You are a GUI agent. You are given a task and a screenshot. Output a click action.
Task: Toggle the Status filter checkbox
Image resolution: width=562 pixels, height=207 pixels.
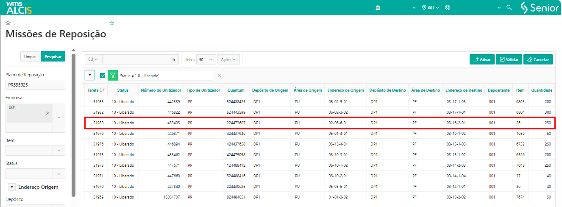pyautogui.click(x=103, y=76)
